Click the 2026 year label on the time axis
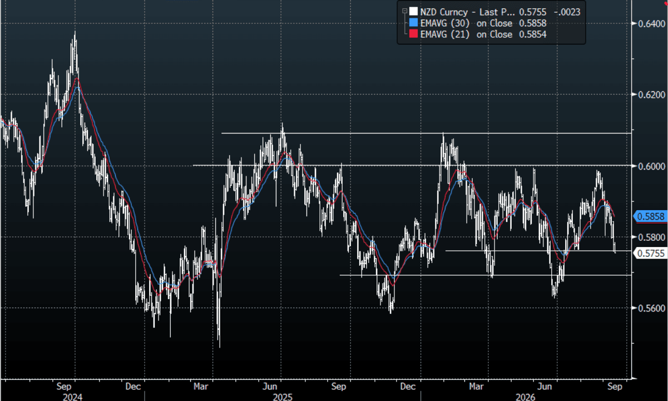 coord(526,396)
